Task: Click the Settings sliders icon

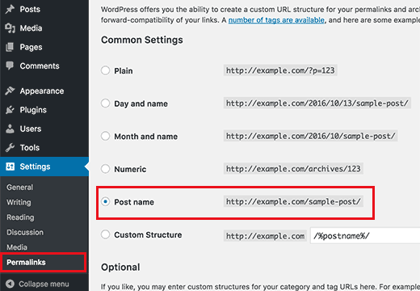Action: (10, 167)
